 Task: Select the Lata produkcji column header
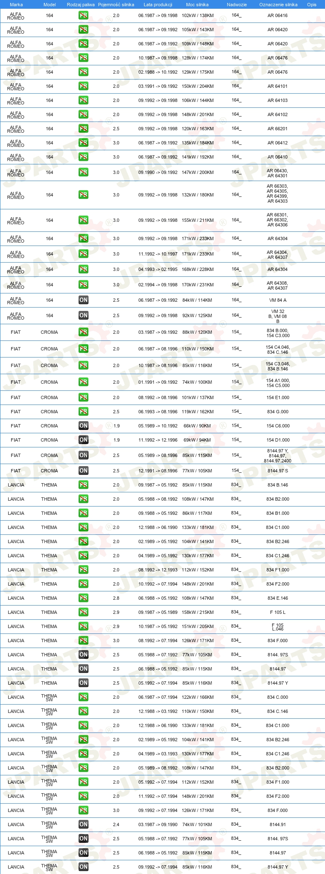coord(158,5)
